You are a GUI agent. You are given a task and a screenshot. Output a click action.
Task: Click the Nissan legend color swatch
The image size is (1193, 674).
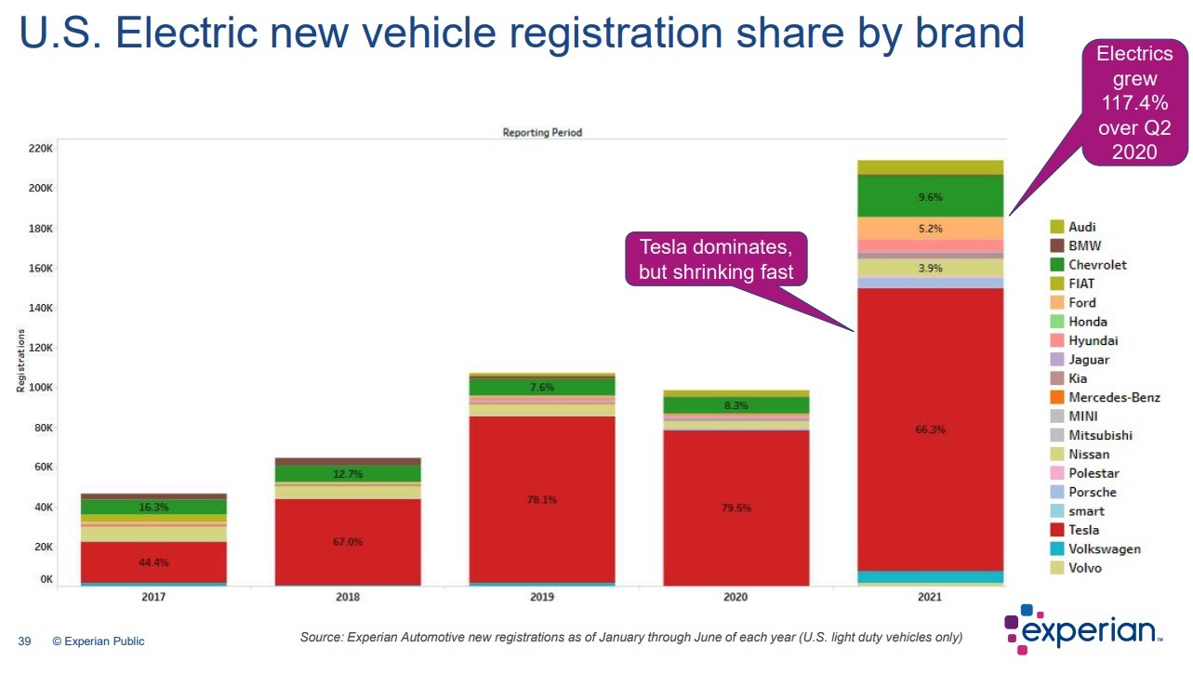click(x=1056, y=455)
